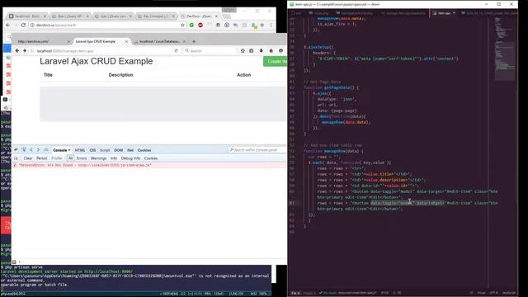Click the Title column header
Viewport: 528px width, 297px height.
click(x=48, y=75)
